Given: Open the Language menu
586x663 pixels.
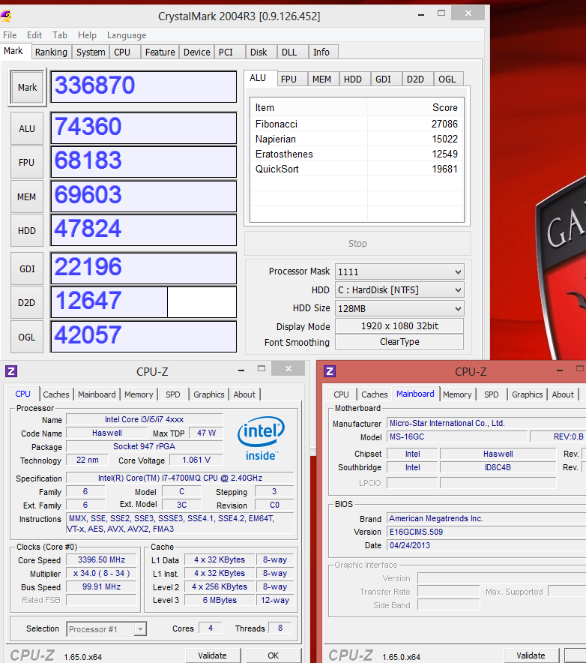Looking at the screenshot, I should pos(127,35).
